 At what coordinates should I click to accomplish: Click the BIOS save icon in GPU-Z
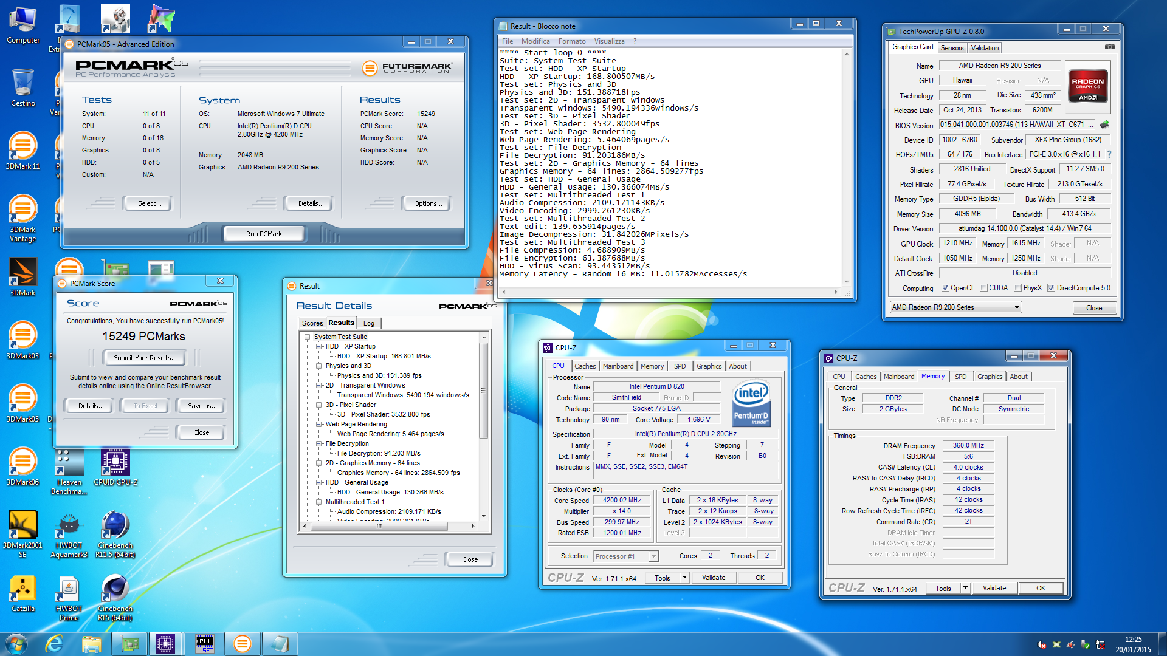pyautogui.click(x=1104, y=125)
